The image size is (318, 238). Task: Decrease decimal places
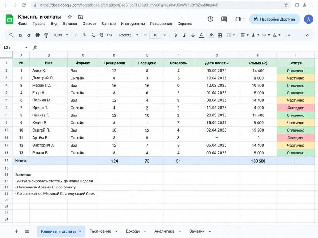pyautogui.click(x=92, y=35)
